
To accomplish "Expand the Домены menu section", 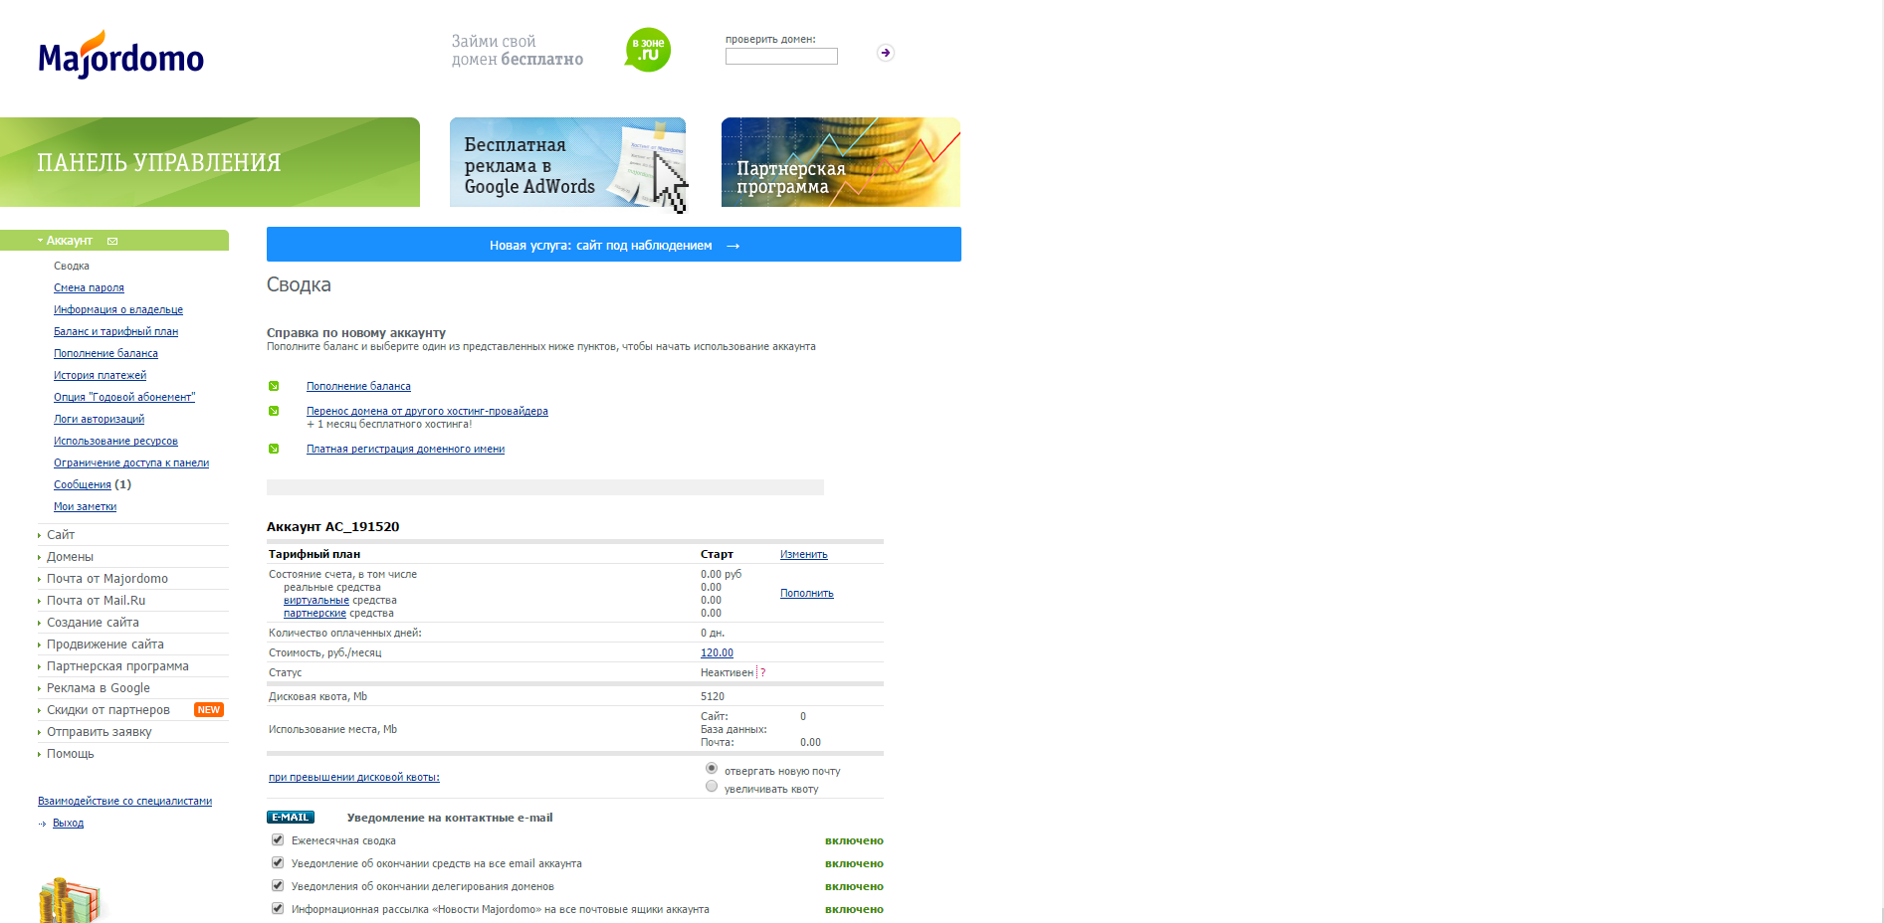I will tap(70, 557).
